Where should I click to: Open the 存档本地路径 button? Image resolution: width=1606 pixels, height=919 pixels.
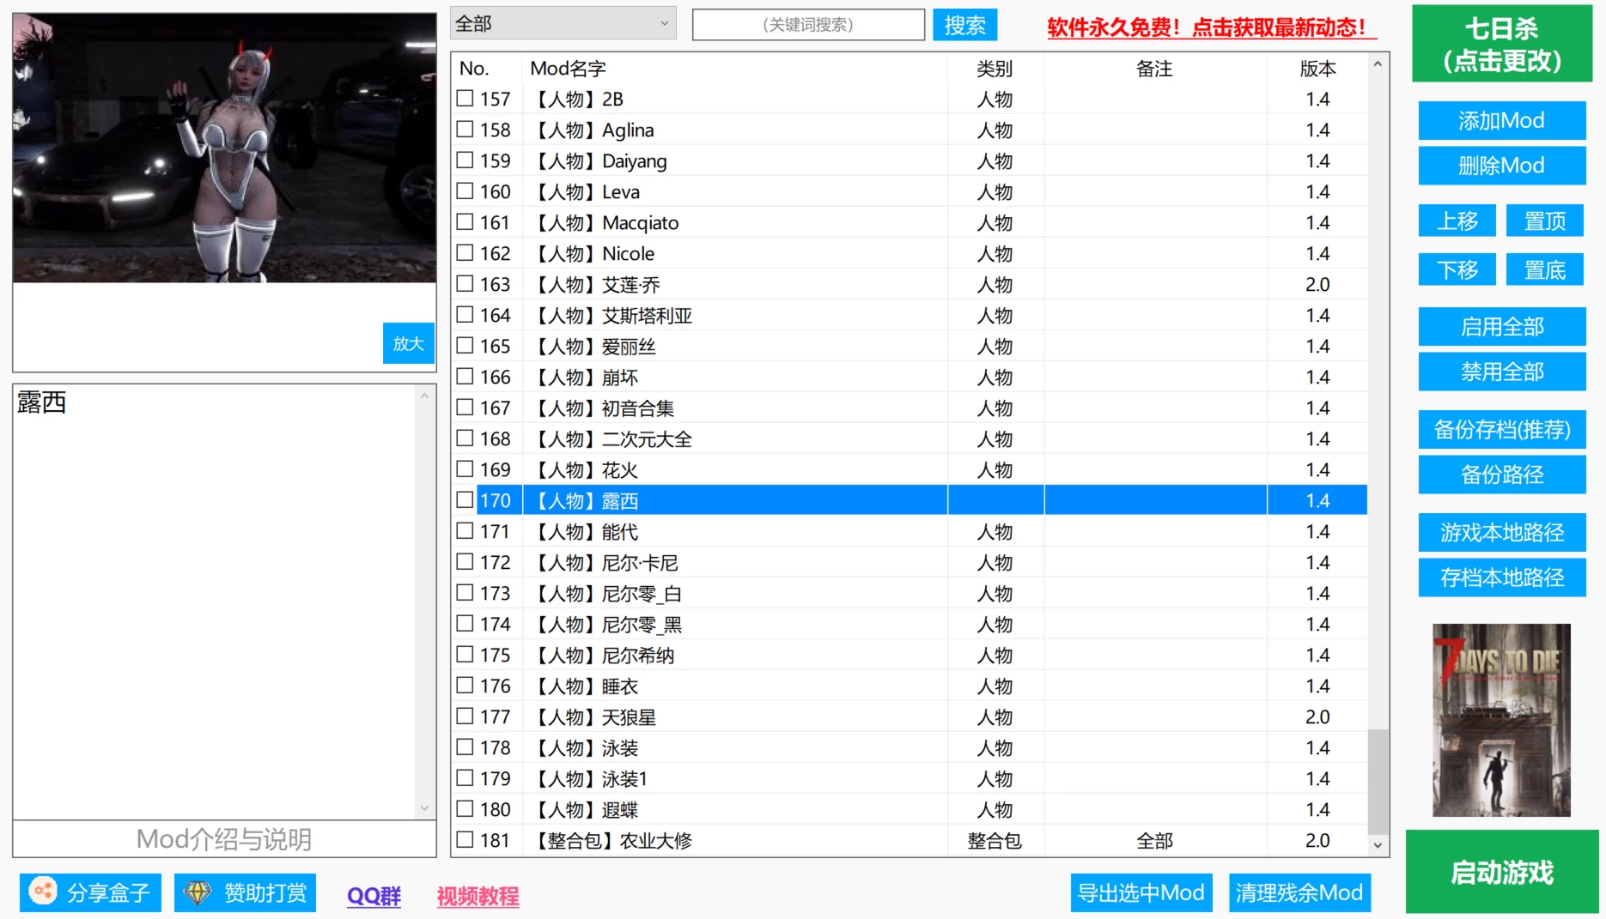point(1502,577)
